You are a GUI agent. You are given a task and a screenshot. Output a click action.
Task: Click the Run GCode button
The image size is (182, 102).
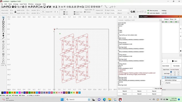coord(176,66)
